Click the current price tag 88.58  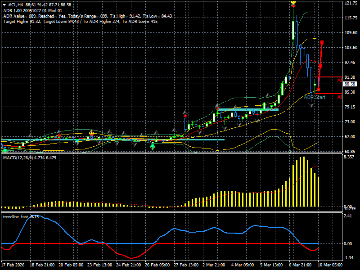point(350,84)
